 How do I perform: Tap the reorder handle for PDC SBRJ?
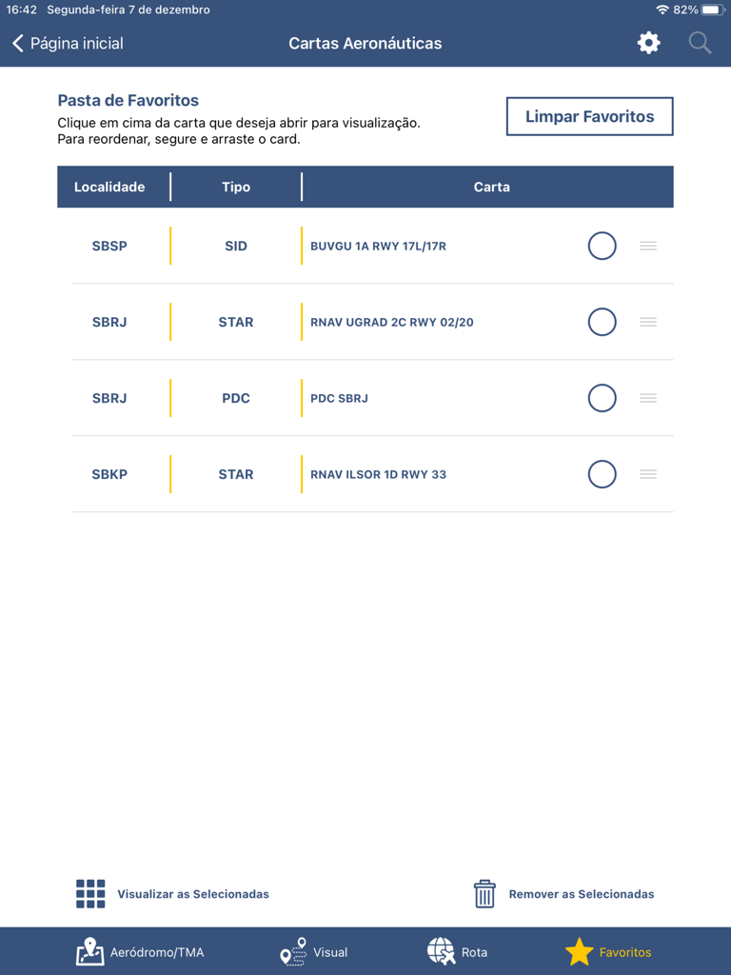coord(648,398)
